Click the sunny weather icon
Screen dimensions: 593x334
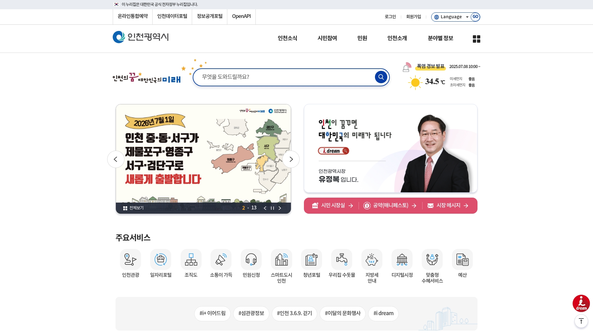(415, 82)
